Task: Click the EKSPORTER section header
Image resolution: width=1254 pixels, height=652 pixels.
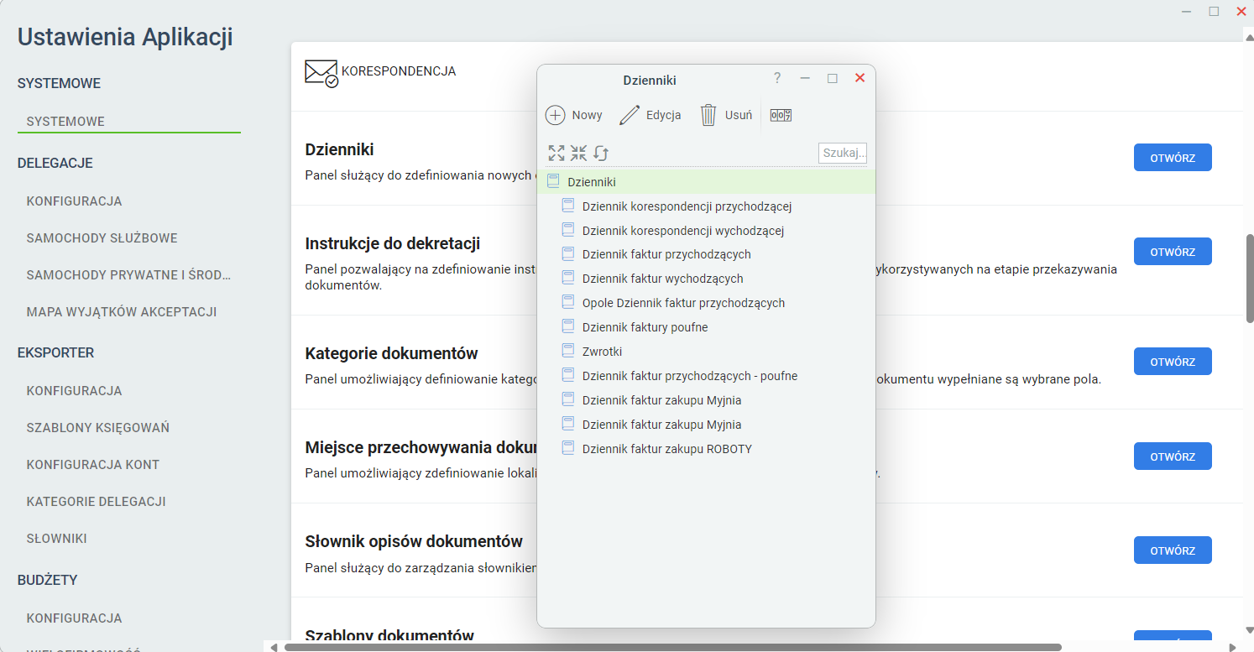Action: pos(56,353)
